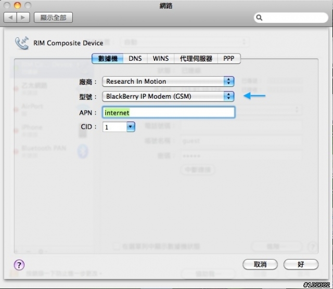Open the PPP tab
Screen dimensions: 333x289
point(229,58)
